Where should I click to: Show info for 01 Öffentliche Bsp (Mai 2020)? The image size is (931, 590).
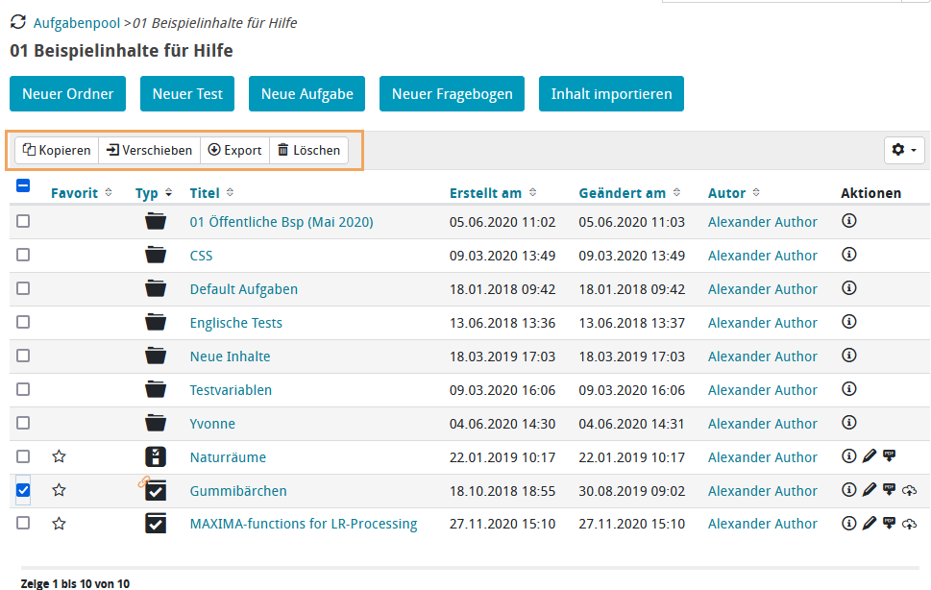point(849,221)
